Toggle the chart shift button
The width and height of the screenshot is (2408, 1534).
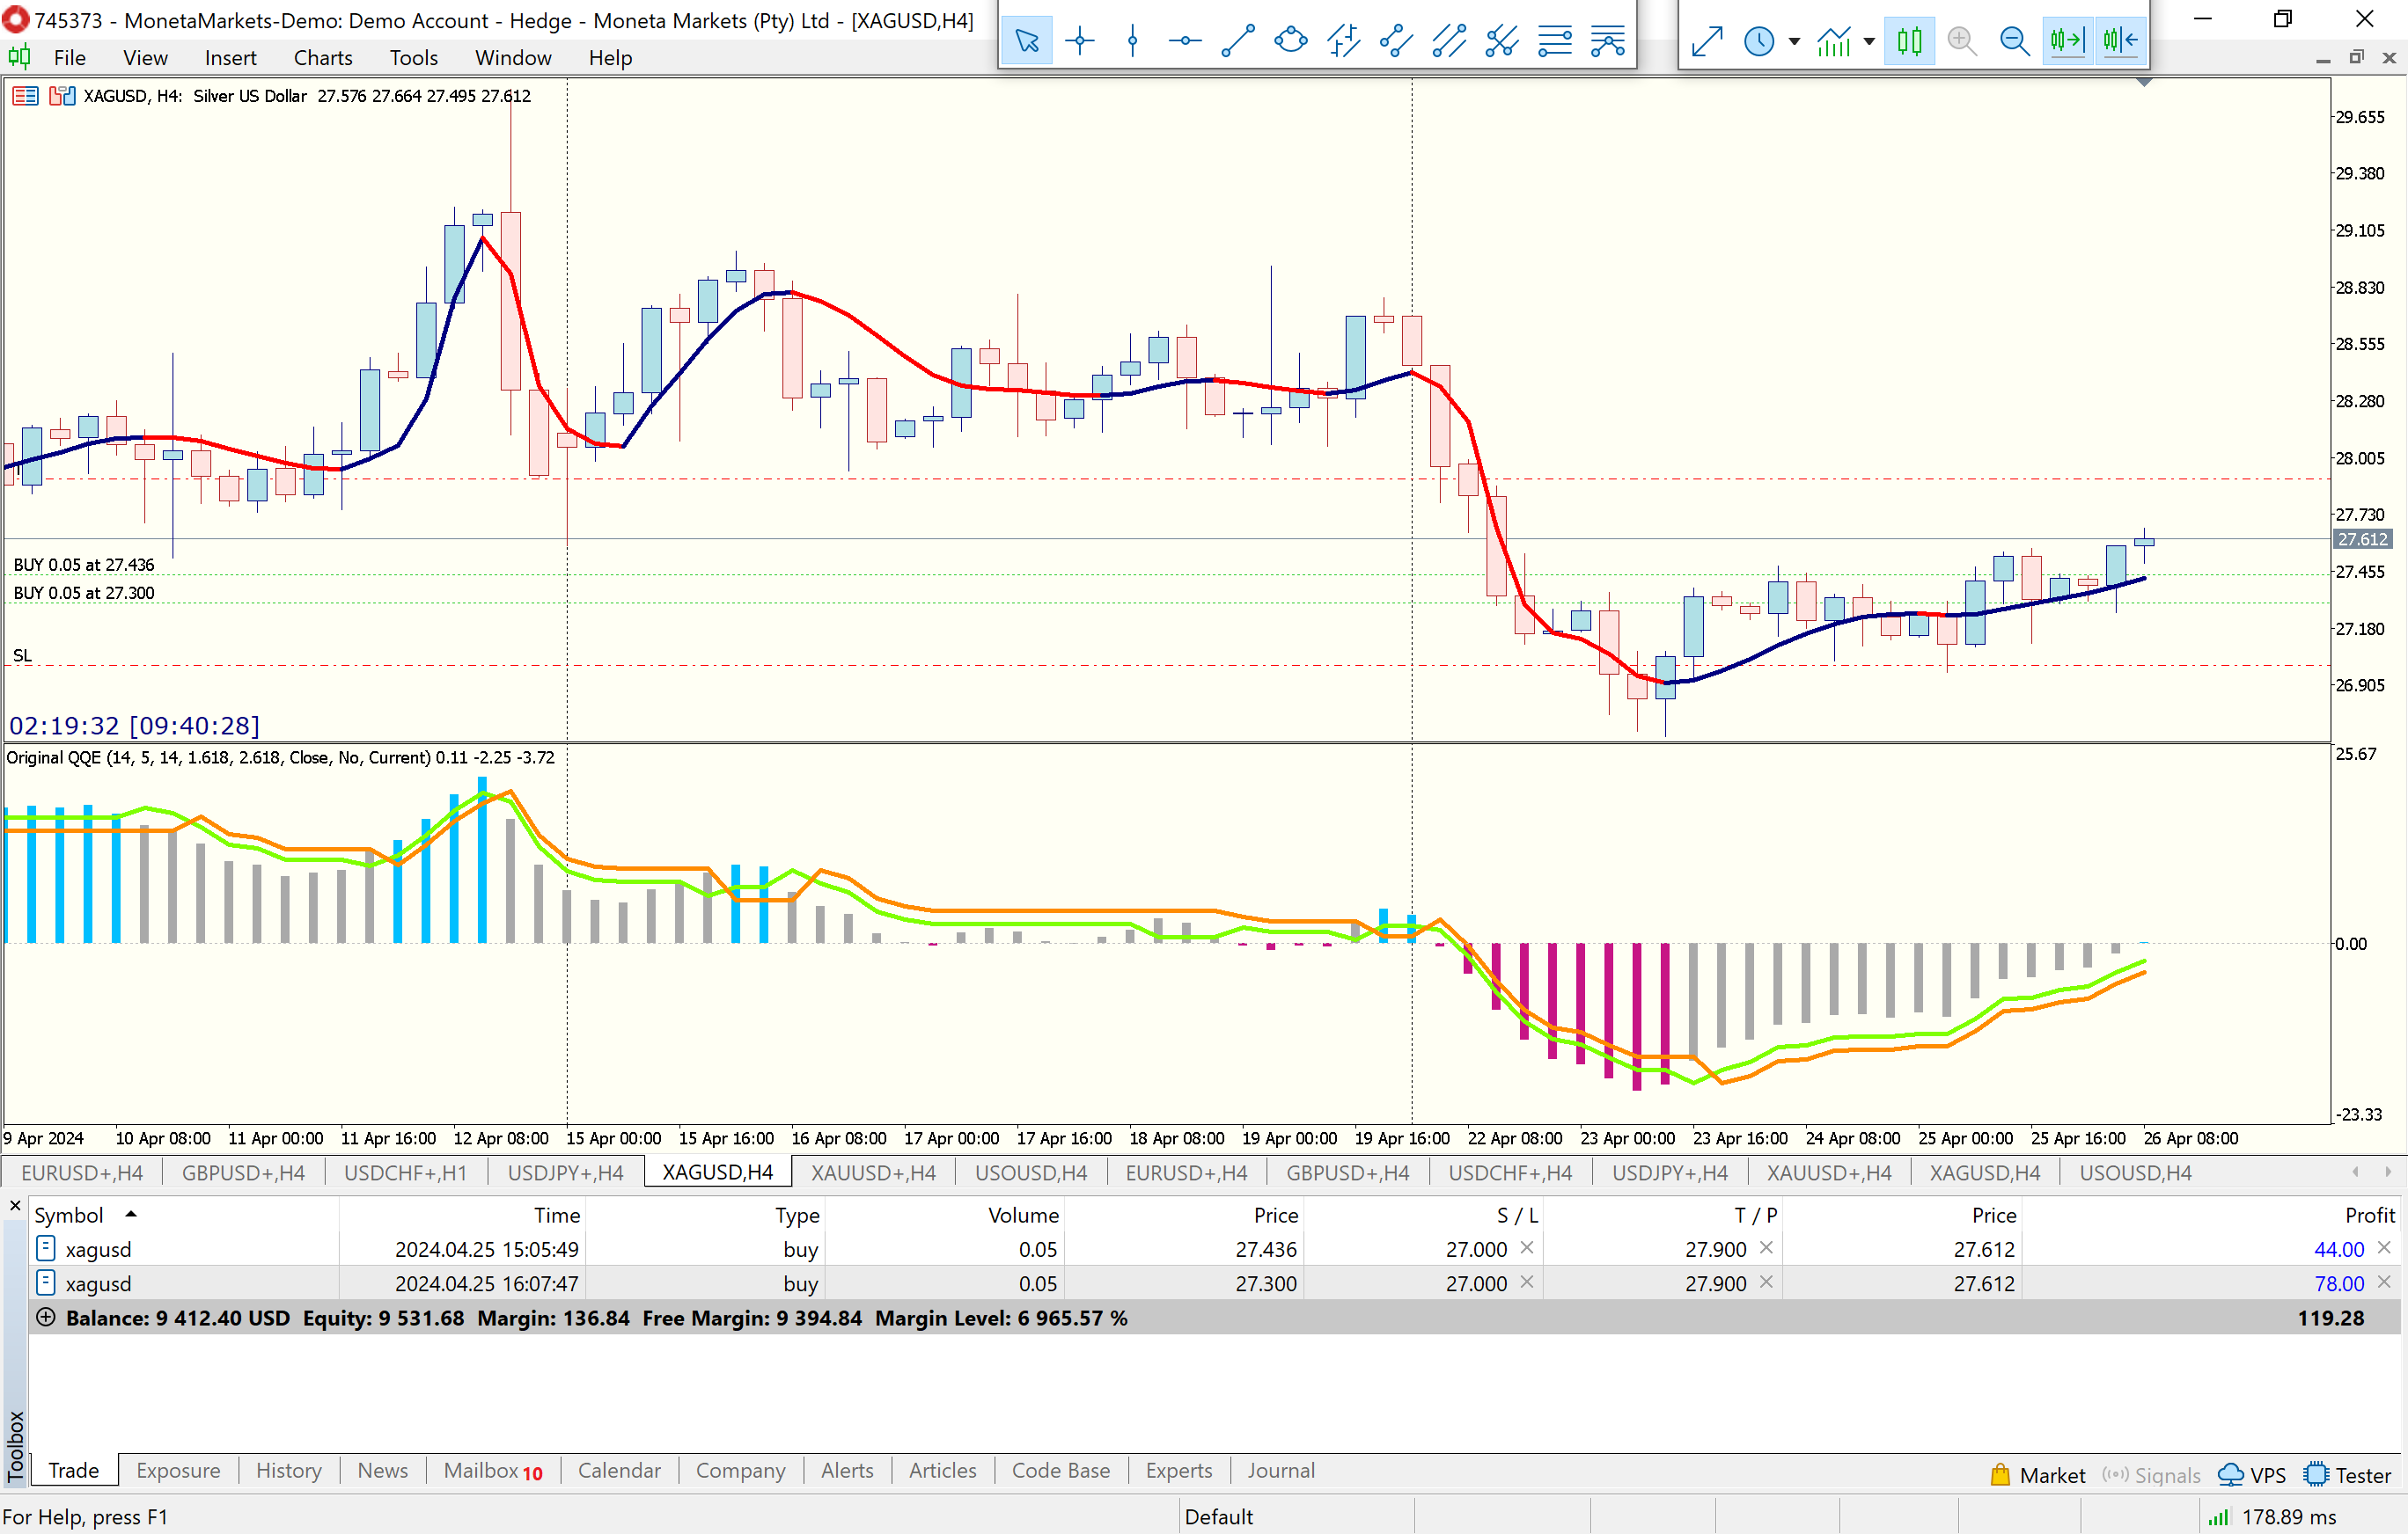pos(2119,41)
